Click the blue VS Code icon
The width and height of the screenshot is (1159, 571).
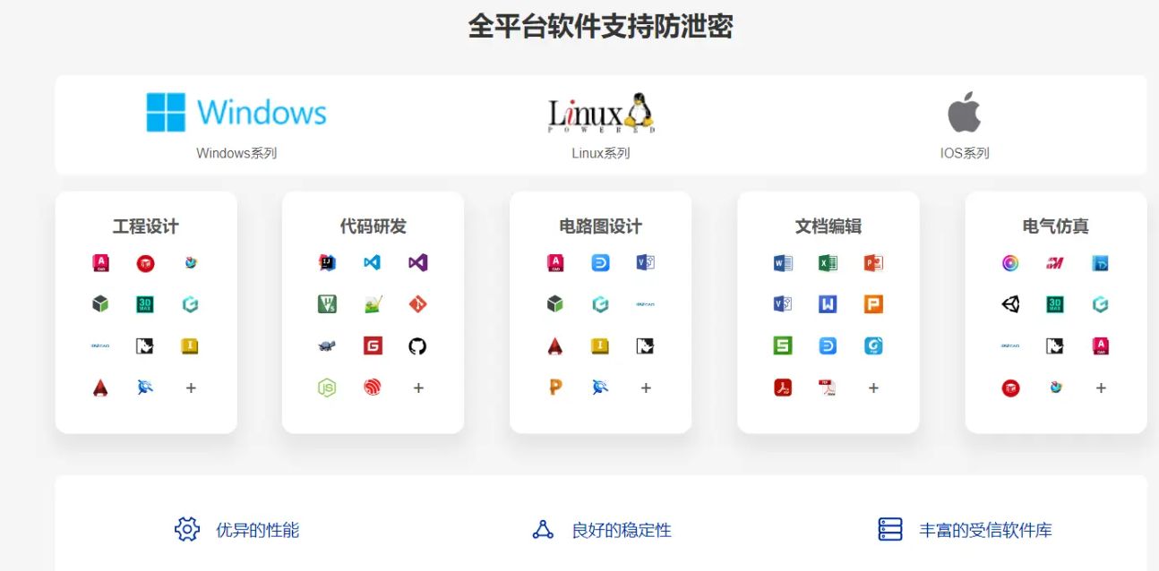[373, 263]
